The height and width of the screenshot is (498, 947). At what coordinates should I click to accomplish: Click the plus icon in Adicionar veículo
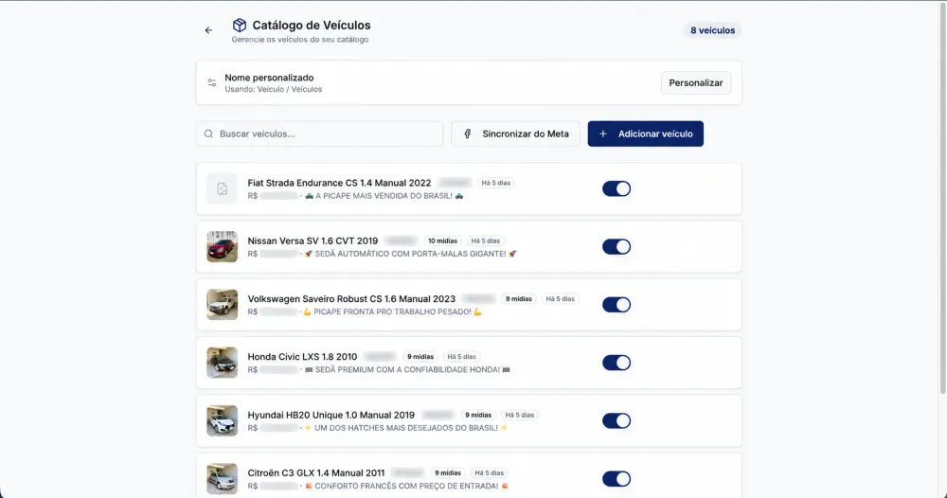[x=602, y=134]
